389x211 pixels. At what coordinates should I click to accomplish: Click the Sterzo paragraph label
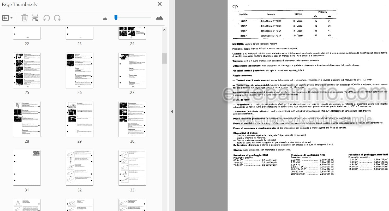[237, 150]
